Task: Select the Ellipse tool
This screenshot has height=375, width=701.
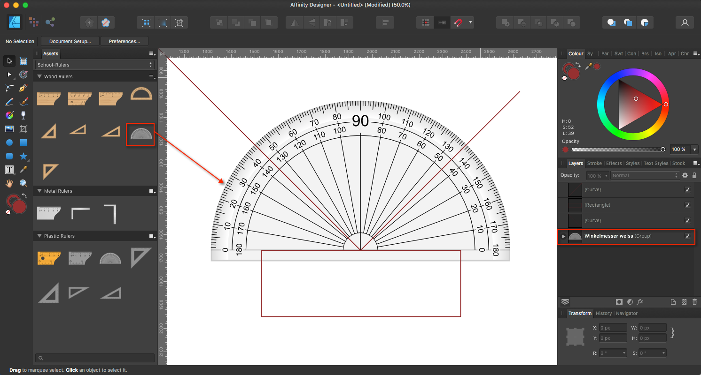Action: (x=9, y=142)
